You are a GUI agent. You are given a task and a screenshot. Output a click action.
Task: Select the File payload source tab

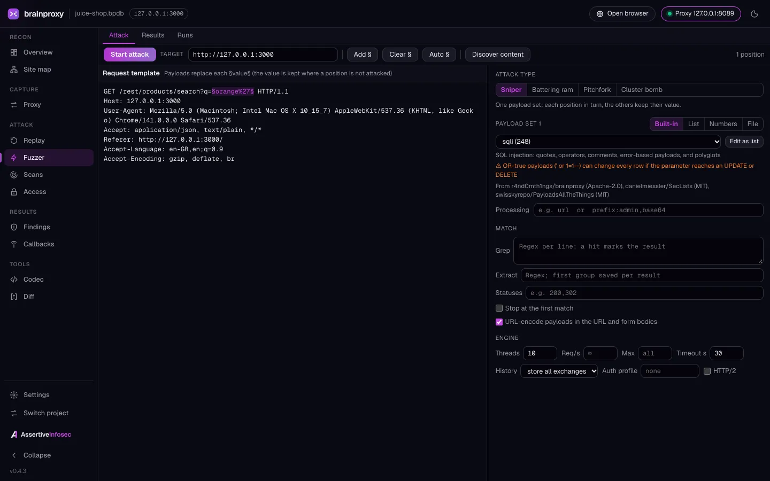click(x=752, y=124)
